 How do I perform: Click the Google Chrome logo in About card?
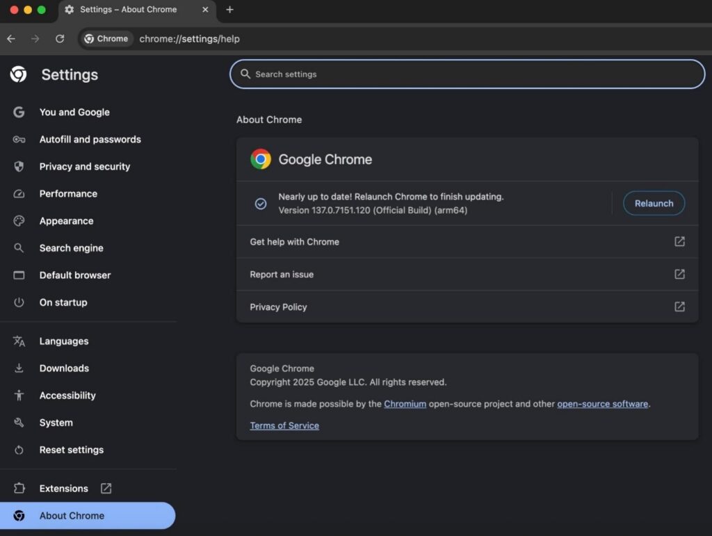tap(261, 159)
